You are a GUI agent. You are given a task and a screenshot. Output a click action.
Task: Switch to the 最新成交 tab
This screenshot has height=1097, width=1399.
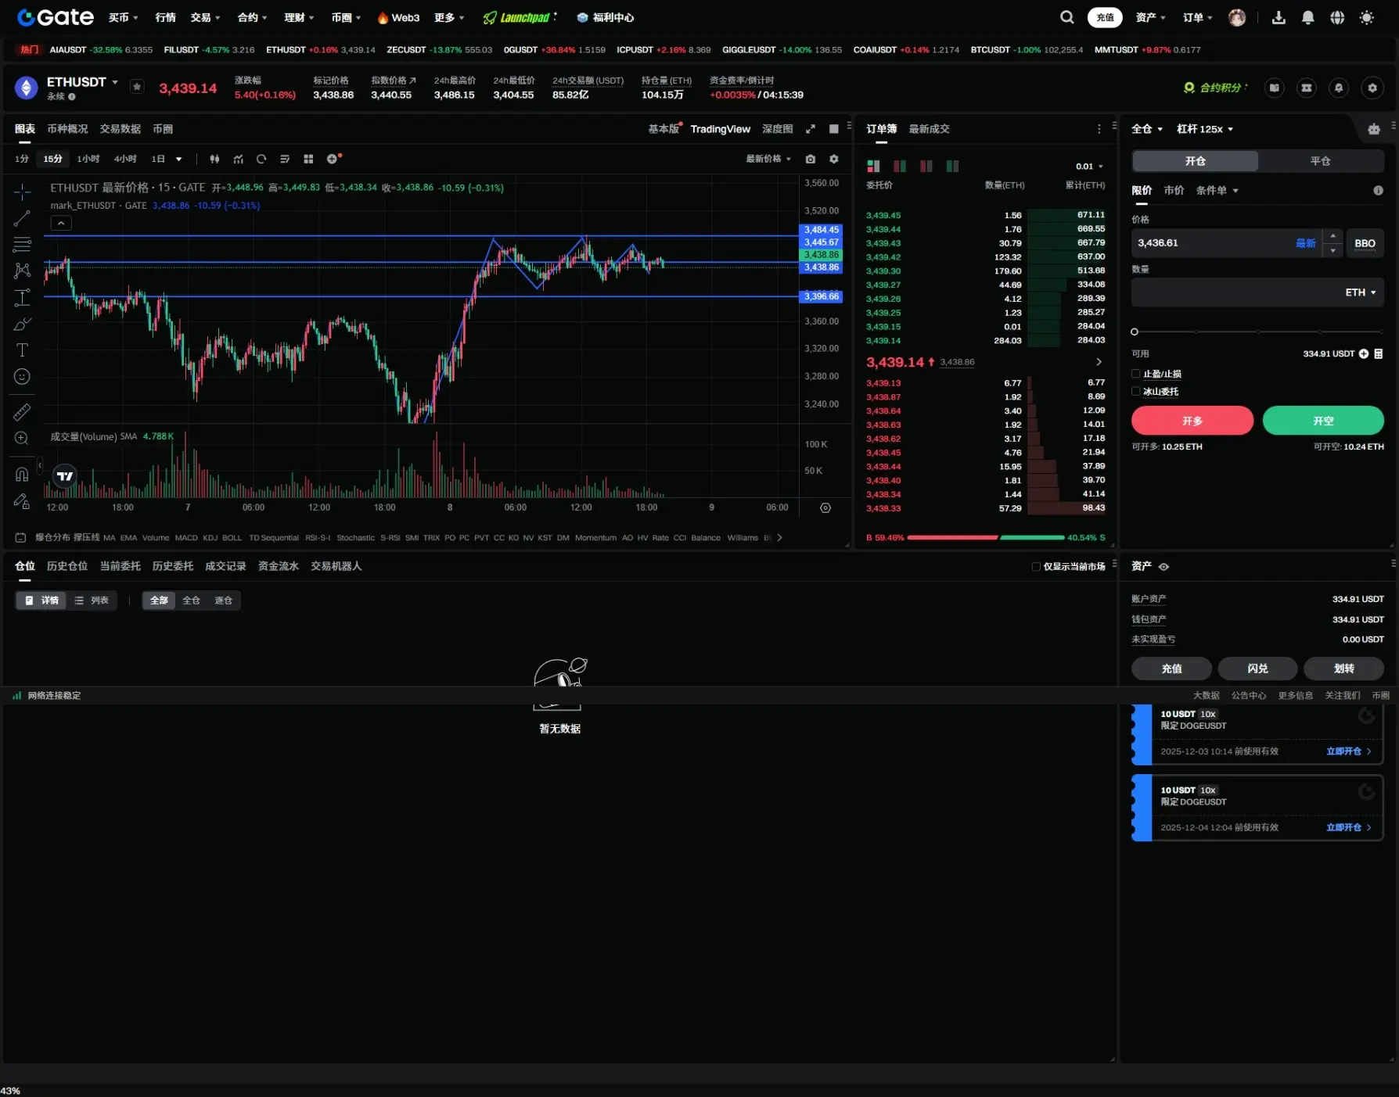(x=929, y=129)
